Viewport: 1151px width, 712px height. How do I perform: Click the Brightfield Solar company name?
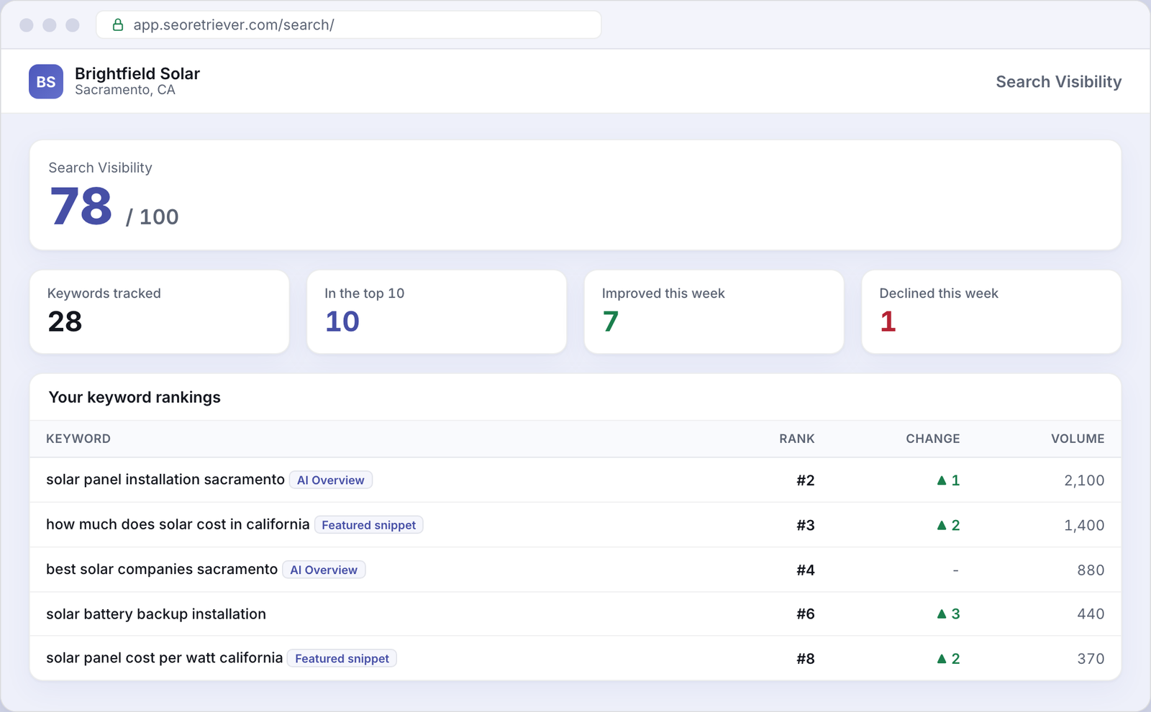pyautogui.click(x=137, y=73)
